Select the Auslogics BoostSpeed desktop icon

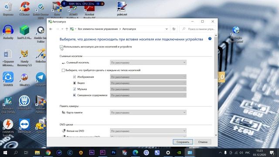pos(236,34)
